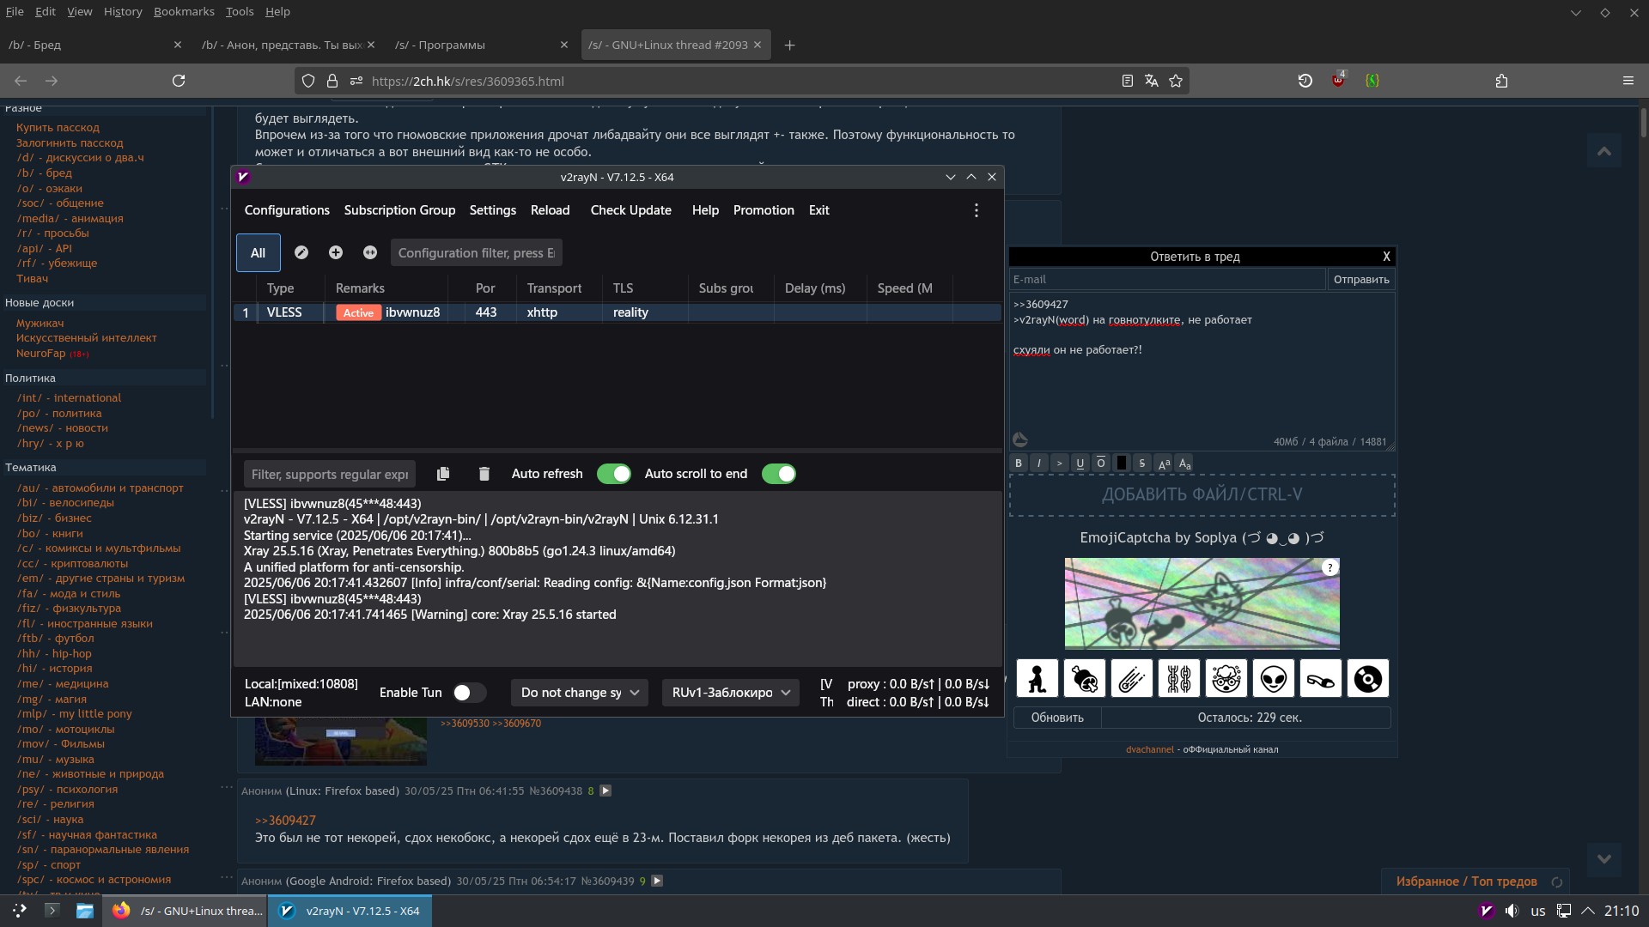The height and width of the screenshot is (927, 1649).
Task: Click the copy log icon
Action: click(x=443, y=474)
